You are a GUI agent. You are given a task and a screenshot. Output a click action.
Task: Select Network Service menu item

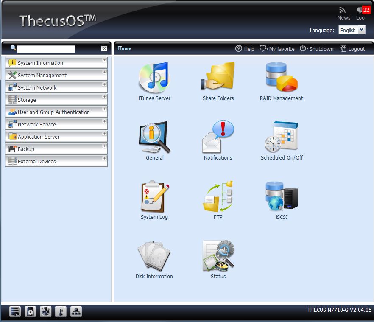[56, 125]
